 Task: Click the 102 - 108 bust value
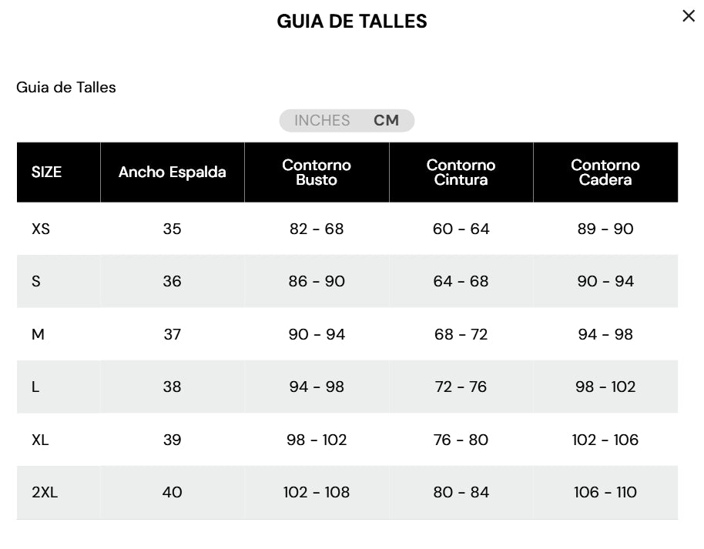317,493
